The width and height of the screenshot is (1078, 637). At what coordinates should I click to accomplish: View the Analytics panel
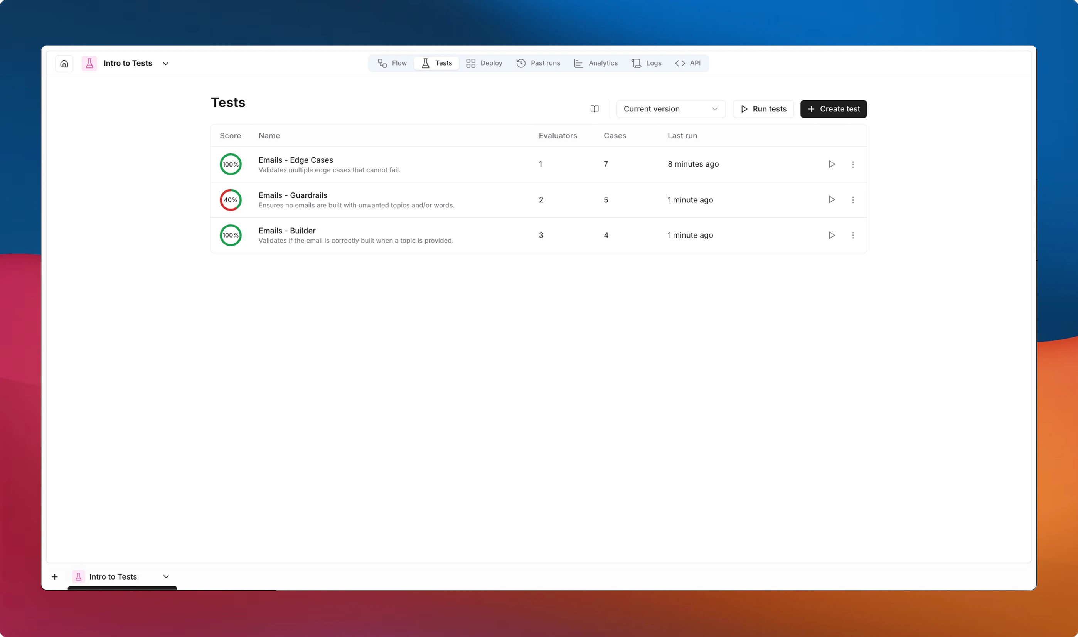pos(596,63)
